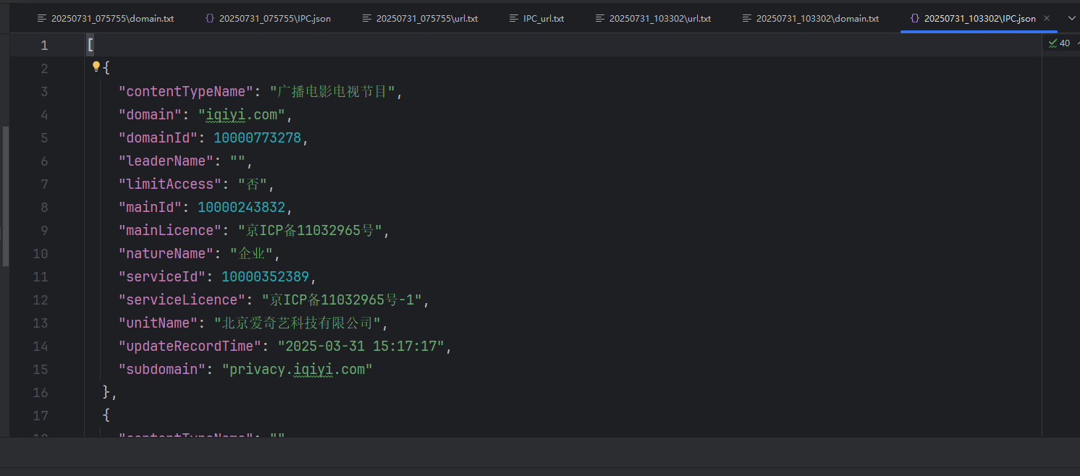The image size is (1080, 476).
Task: Click gutter line number 5
Action: pos(44,137)
